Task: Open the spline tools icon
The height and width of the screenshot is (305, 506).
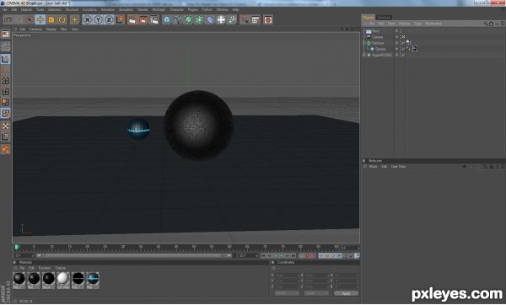Action: tap(178, 20)
